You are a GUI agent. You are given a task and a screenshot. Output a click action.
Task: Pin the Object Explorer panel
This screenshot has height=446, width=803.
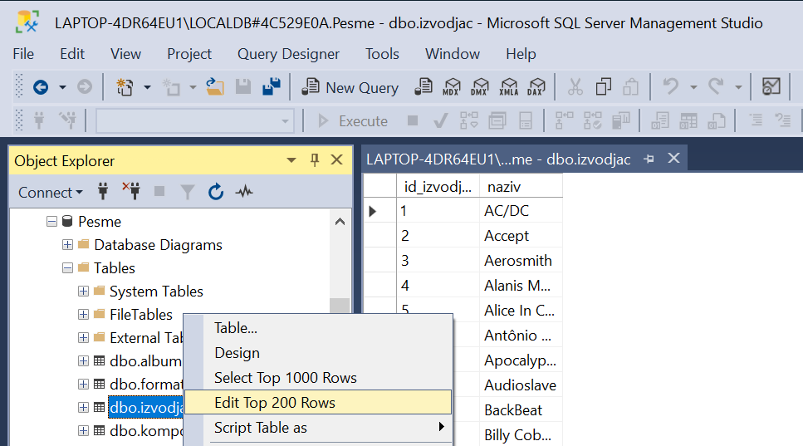point(315,159)
